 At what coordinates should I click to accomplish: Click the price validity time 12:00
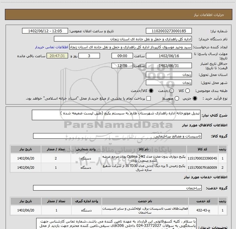coord(122,65)
